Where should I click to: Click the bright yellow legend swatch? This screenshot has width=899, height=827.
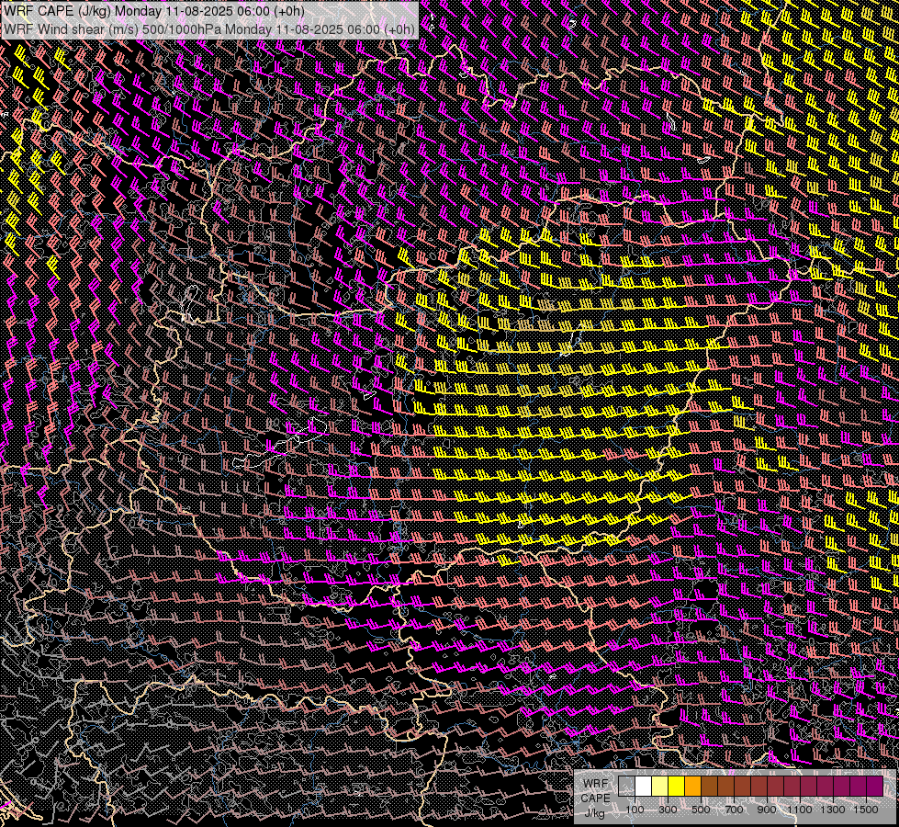click(677, 787)
